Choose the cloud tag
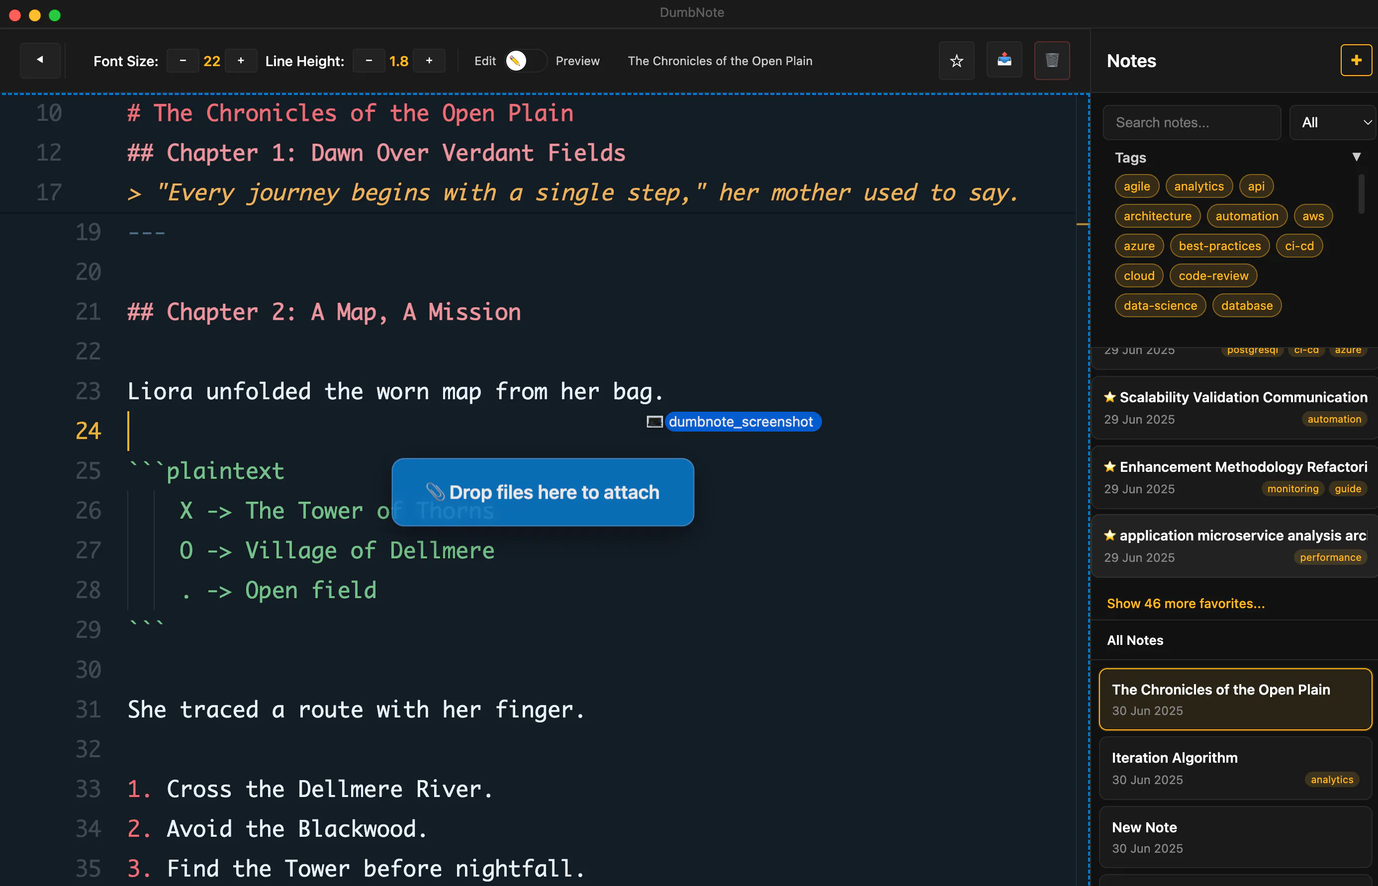The width and height of the screenshot is (1378, 886). tap(1139, 276)
